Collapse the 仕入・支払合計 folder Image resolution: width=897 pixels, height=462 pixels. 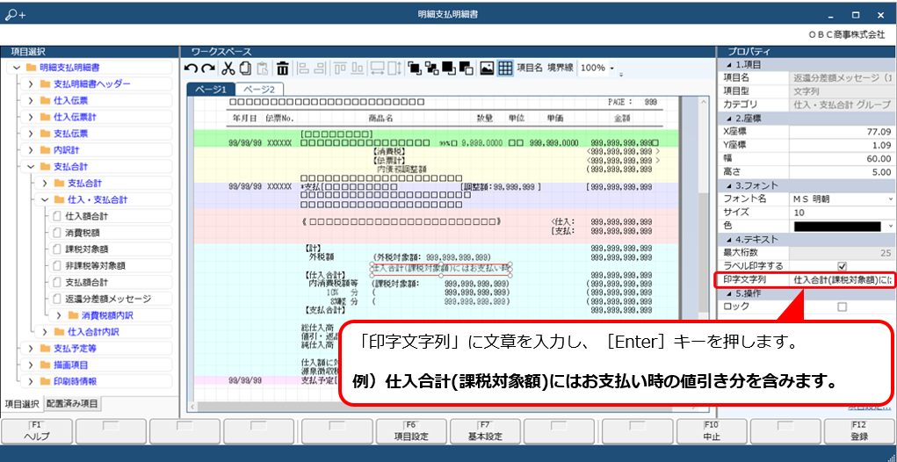click(x=45, y=200)
